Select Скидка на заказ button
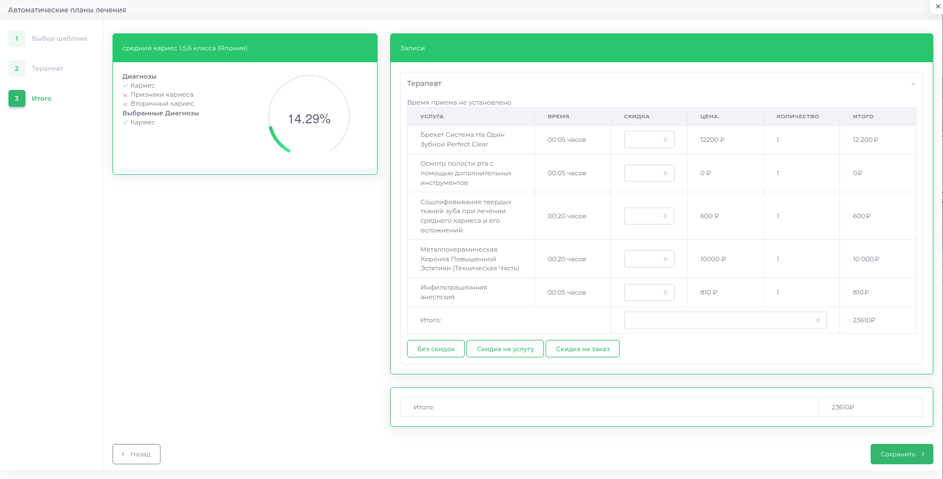This screenshot has width=943, height=479. coord(582,349)
